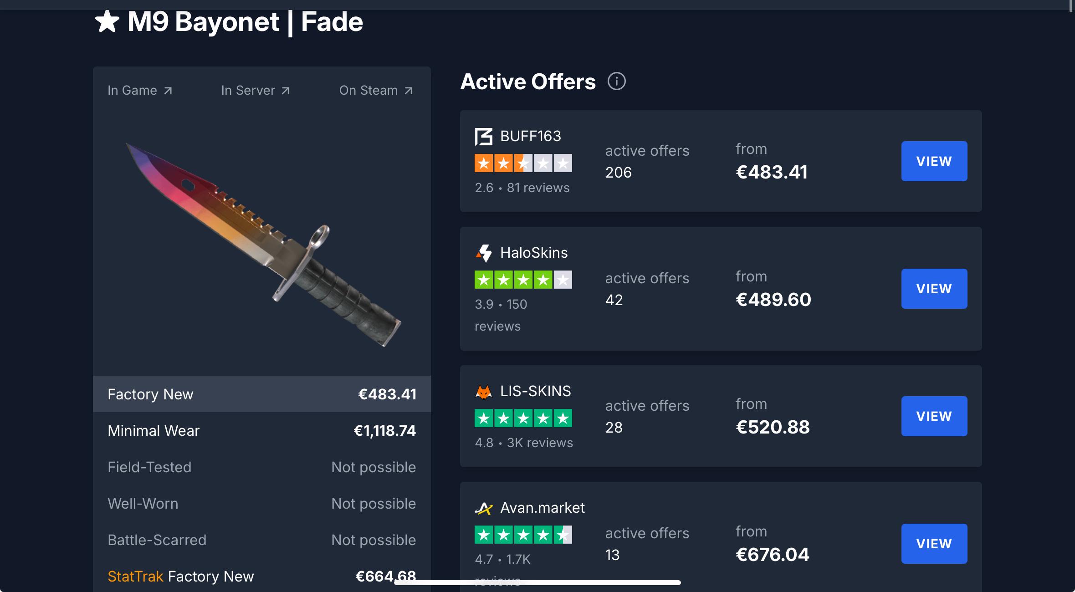Click the Active Offers info icon
Image resolution: width=1075 pixels, height=592 pixels.
pos(616,82)
